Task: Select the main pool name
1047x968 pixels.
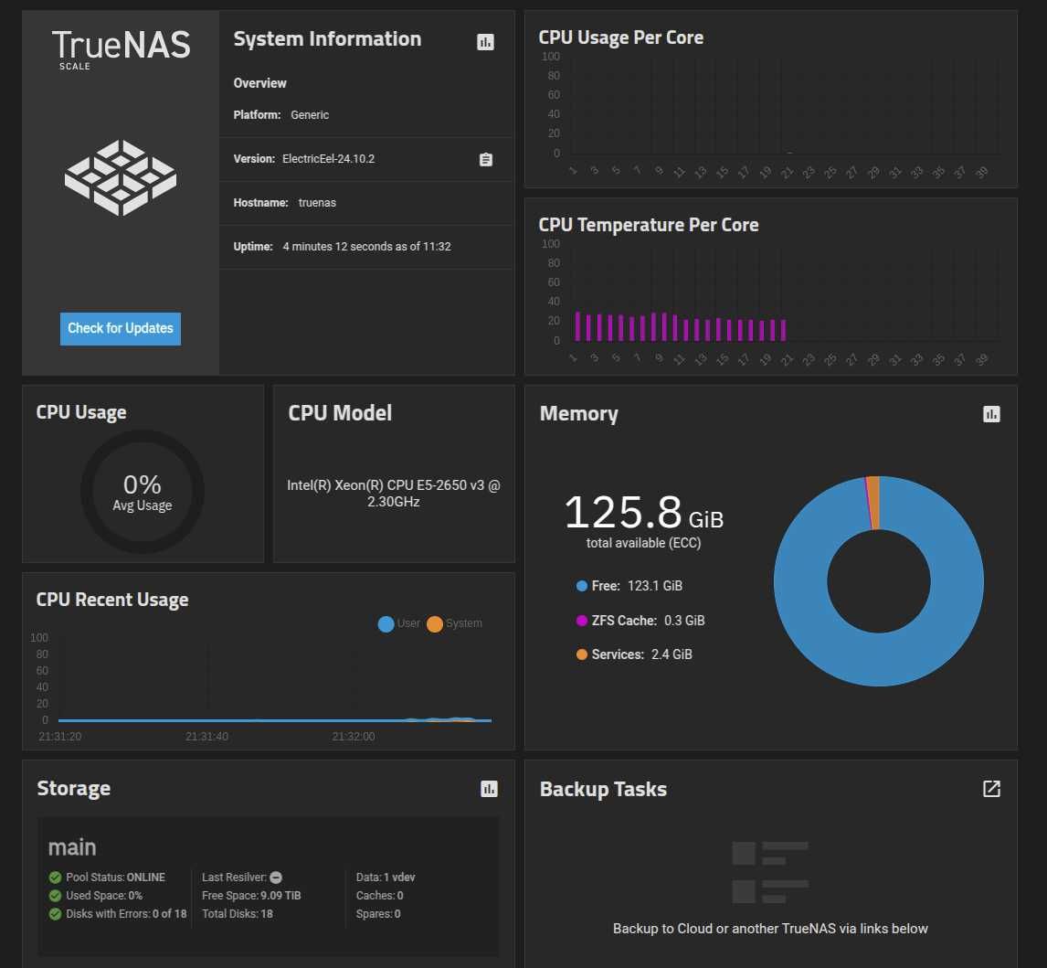Action: pyautogui.click(x=72, y=847)
